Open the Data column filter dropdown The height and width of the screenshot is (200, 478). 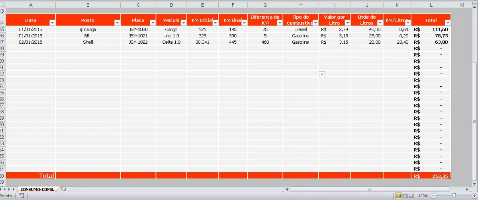[52, 23]
